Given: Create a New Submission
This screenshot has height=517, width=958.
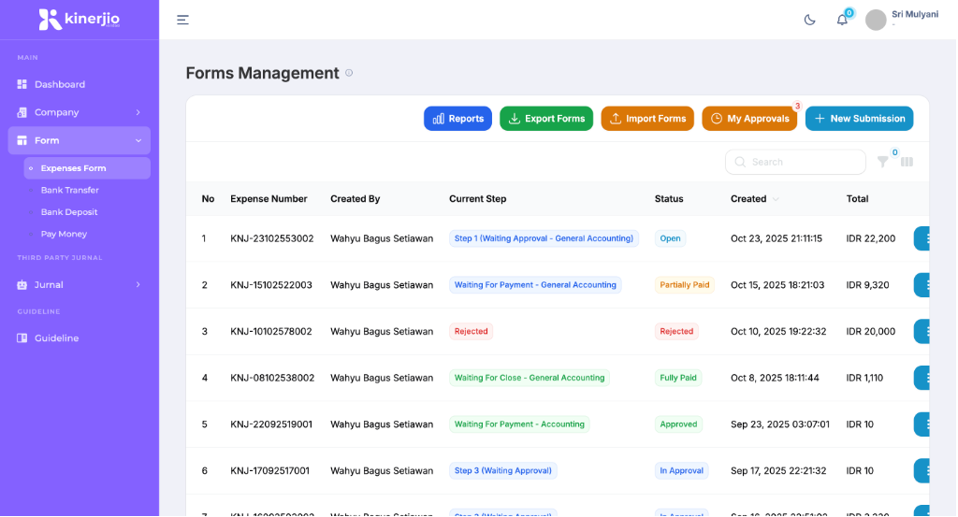Looking at the screenshot, I should point(860,119).
